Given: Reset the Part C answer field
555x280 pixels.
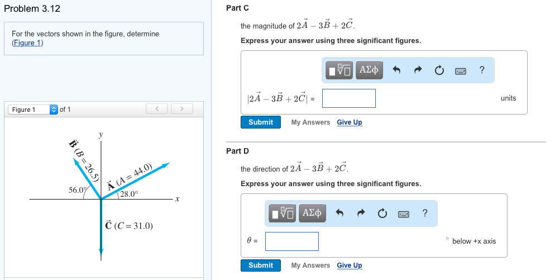Looking at the screenshot, I should click(x=439, y=70).
